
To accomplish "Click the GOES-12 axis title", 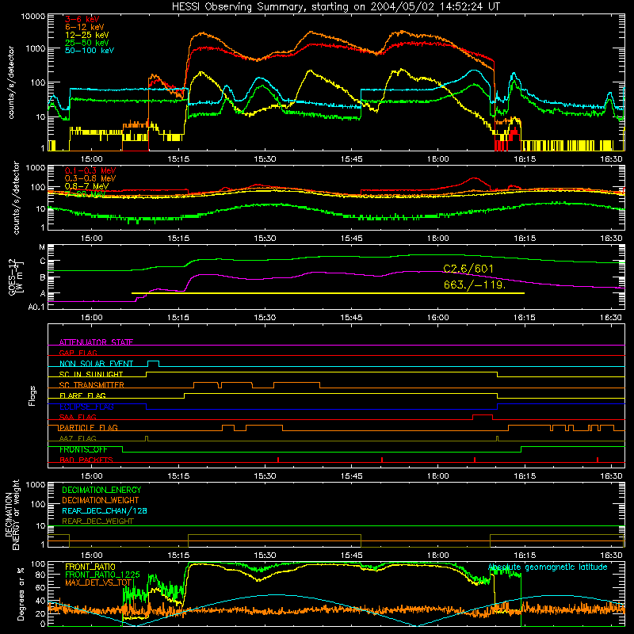I will point(16,277).
